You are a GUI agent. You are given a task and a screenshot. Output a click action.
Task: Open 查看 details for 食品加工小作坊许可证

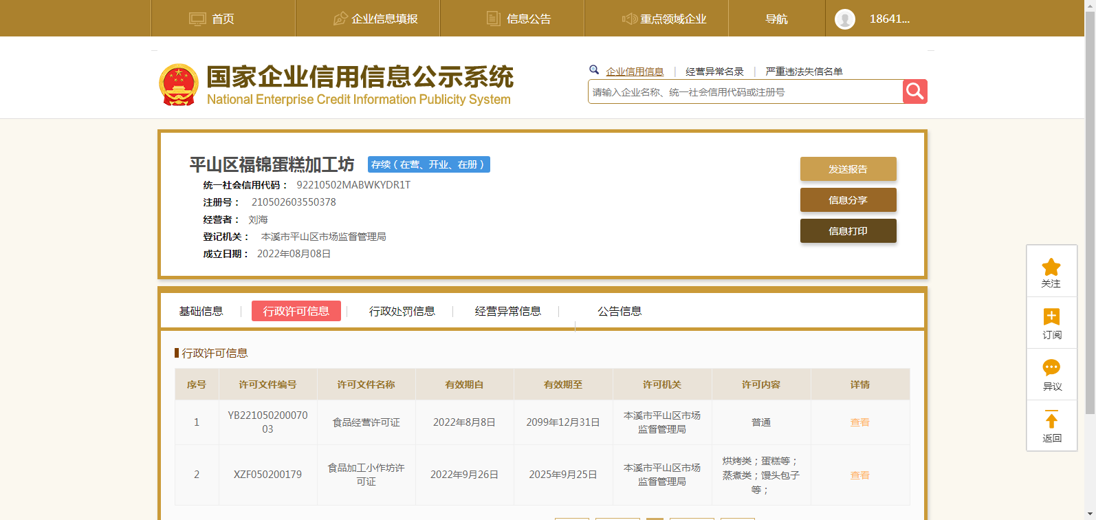click(x=860, y=475)
